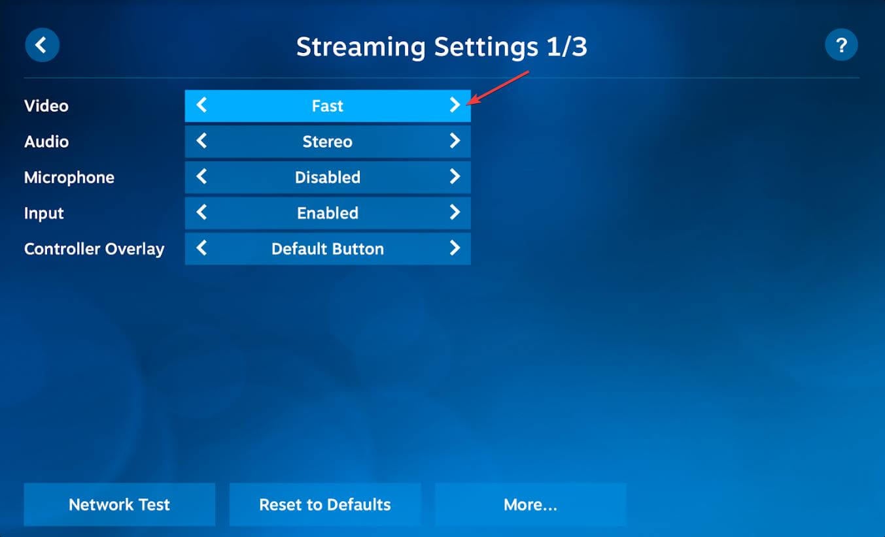Select previous Video quality using left chevron
The height and width of the screenshot is (537, 885).
(x=201, y=105)
